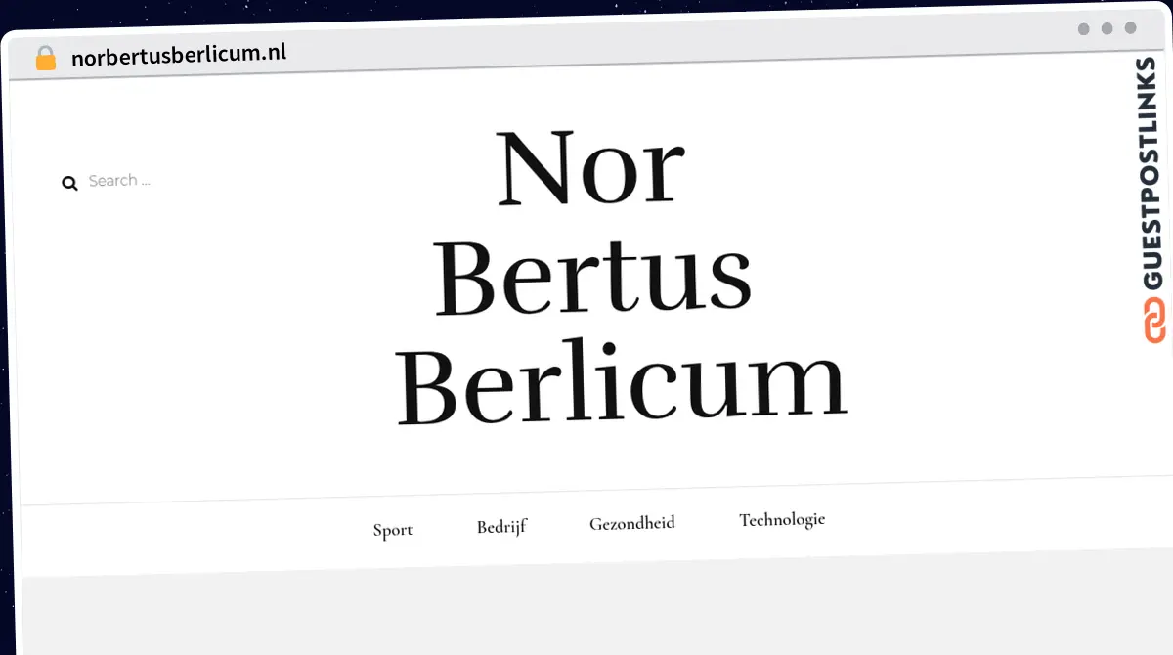
Task: Click the magnifying glass search icon
Action: click(69, 183)
